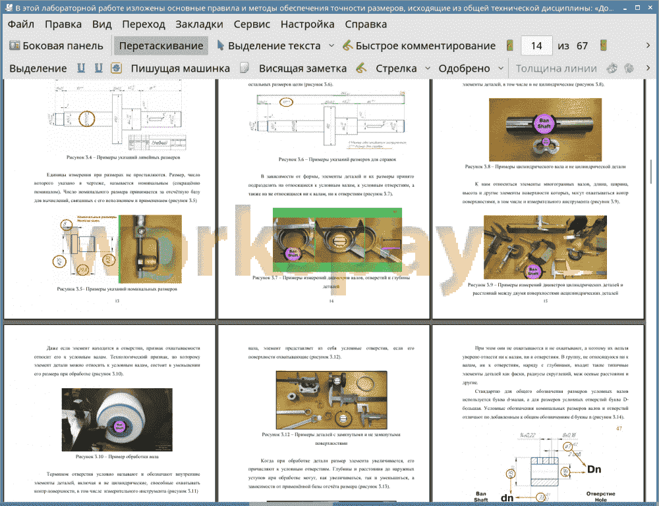
Task: Click the Толщина линии line width control
Action: tap(556, 68)
